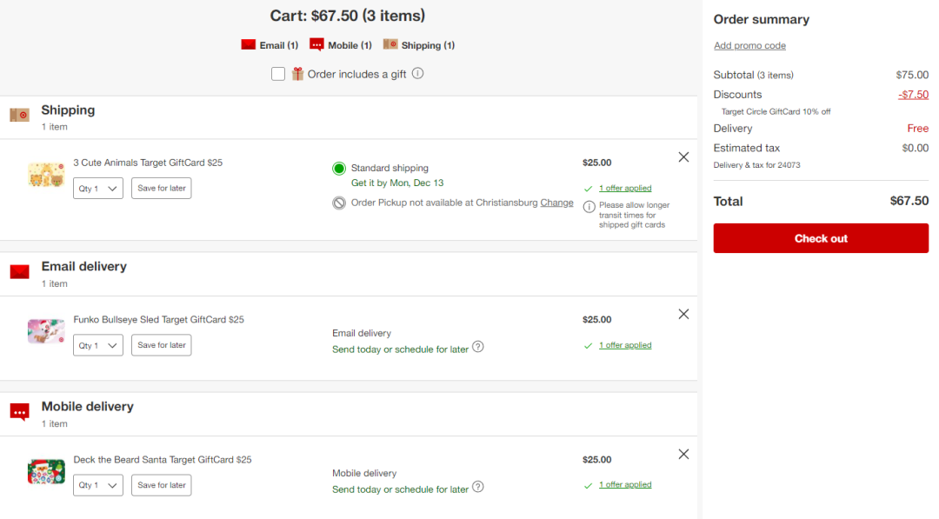939x519 pixels.
Task: Open 3 Cute Animals GiftCard thumbnail
Action: coord(46,174)
